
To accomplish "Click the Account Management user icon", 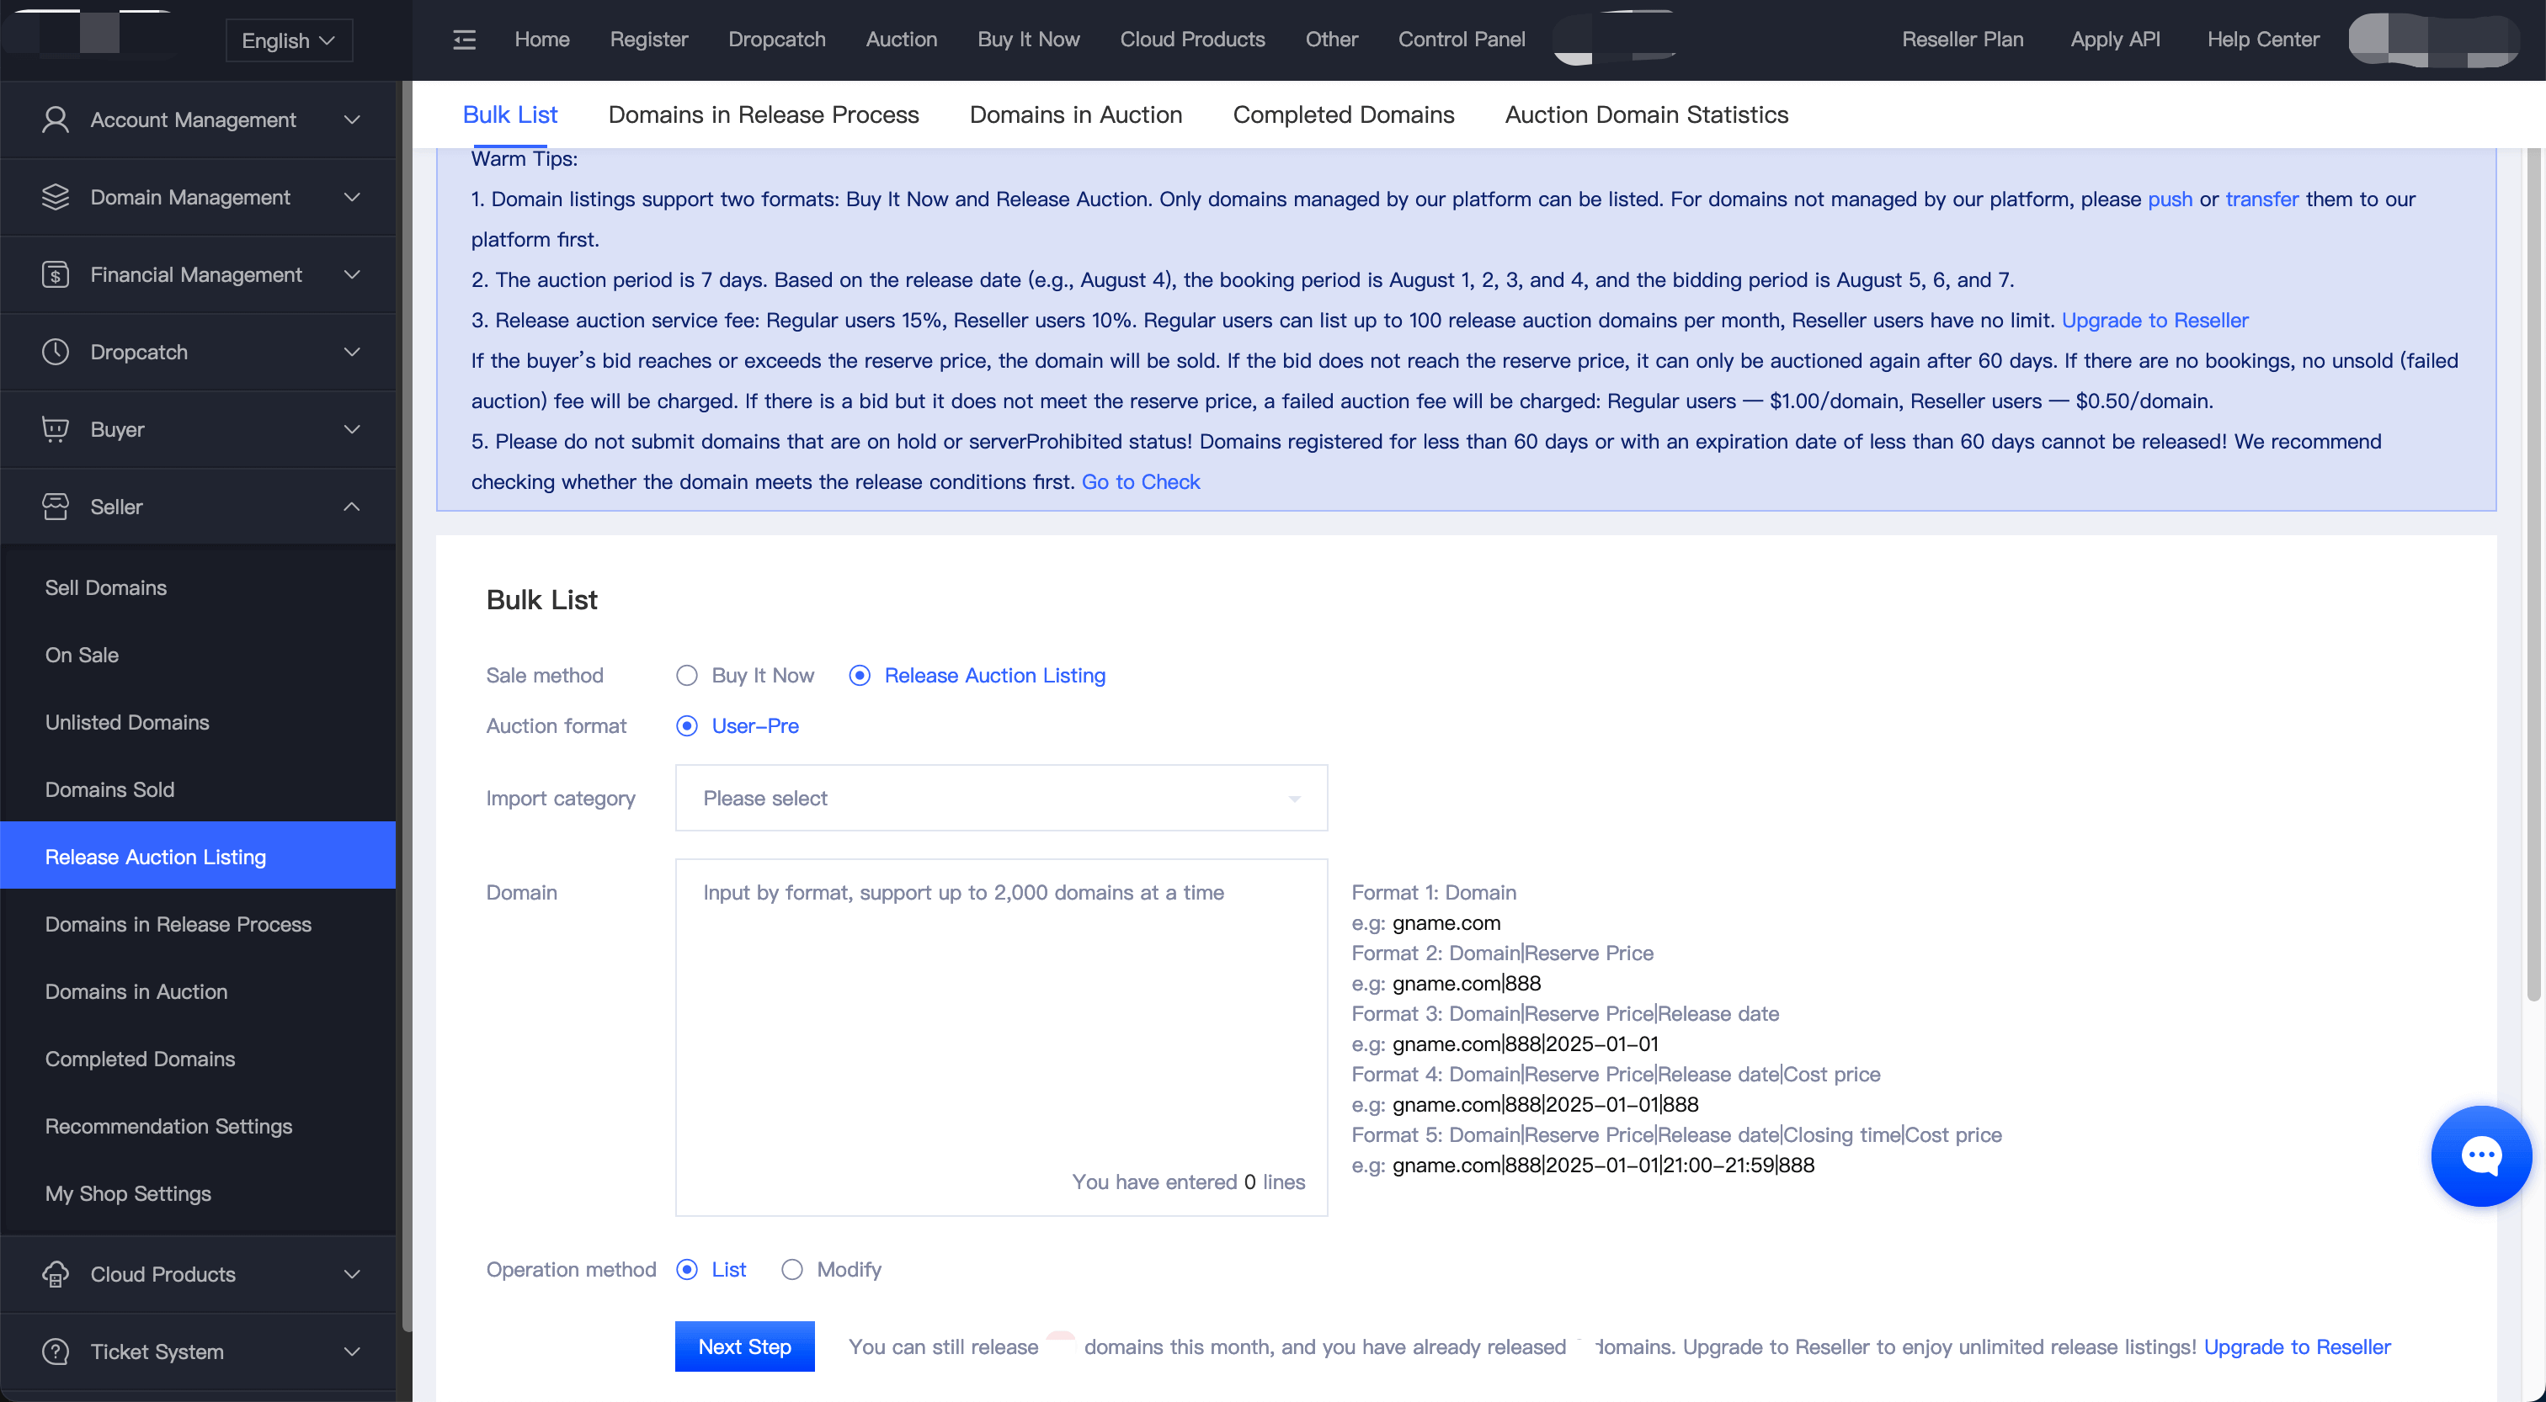I will coord(56,119).
